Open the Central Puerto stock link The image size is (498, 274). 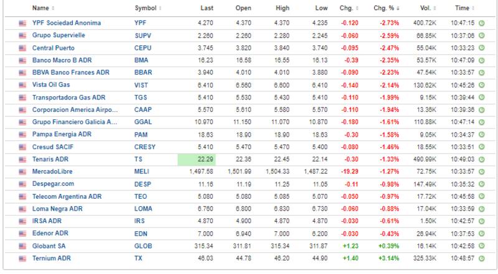(x=54, y=48)
